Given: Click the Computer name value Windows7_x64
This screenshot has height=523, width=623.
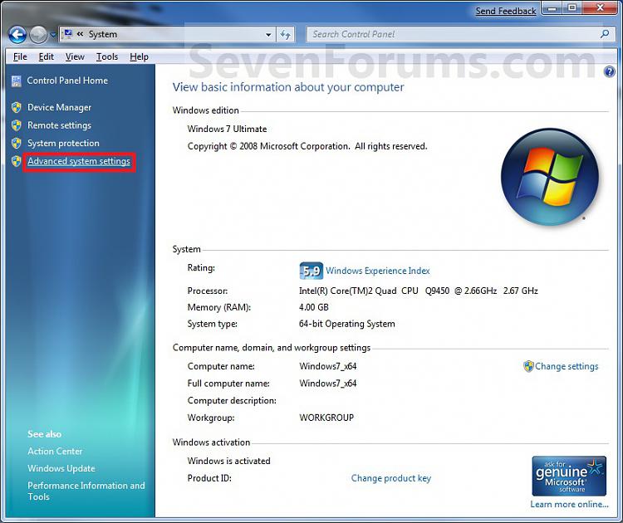Looking at the screenshot, I should tap(328, 366).
